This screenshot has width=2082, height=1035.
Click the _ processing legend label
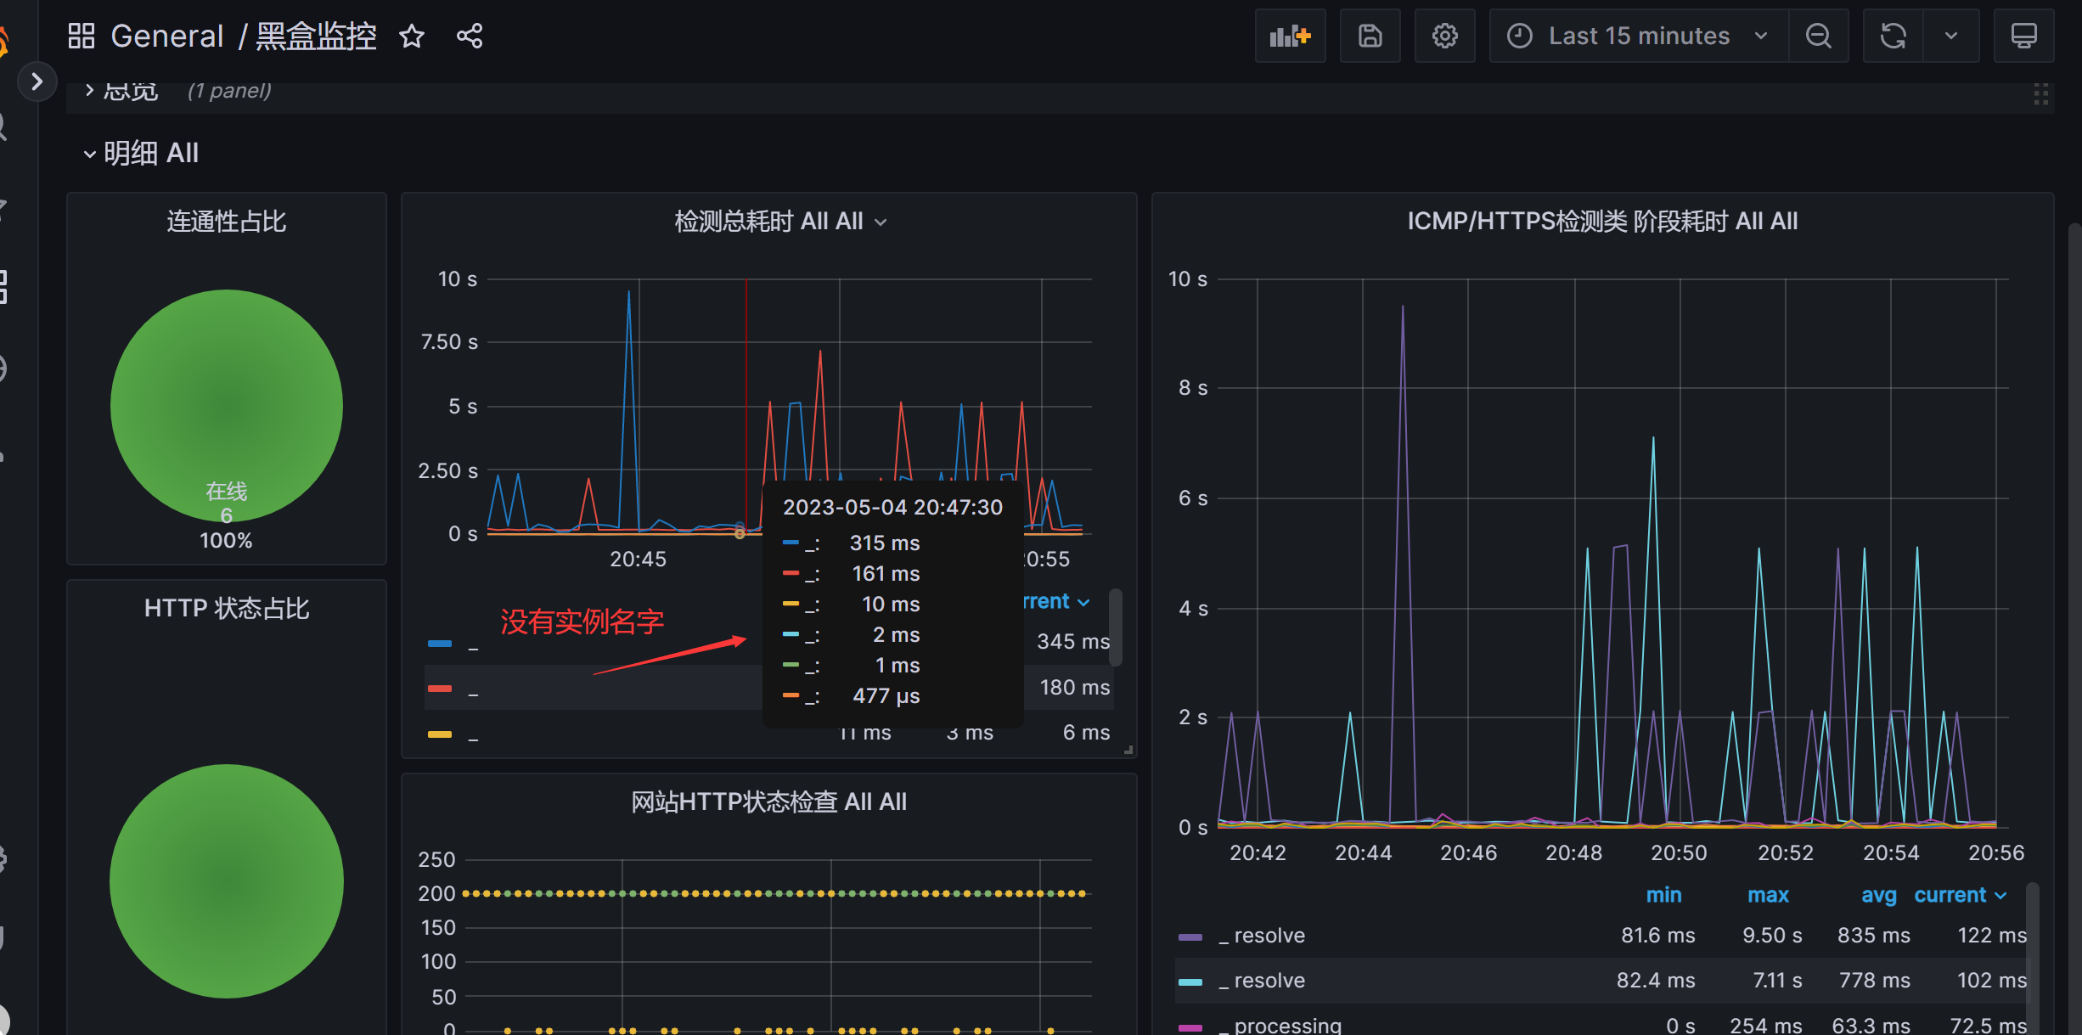tap(1280, 1026)
